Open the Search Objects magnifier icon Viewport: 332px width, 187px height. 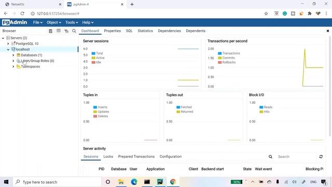(x=74, y=31)
